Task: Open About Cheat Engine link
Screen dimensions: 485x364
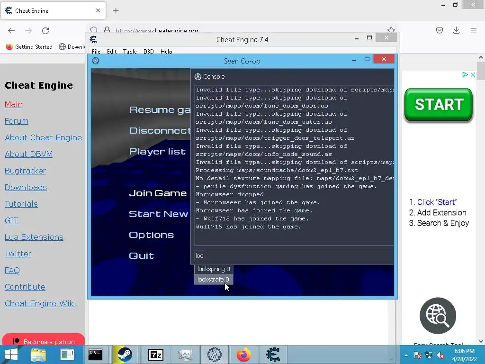Action: pyautogui.click(x=43, y=137)
